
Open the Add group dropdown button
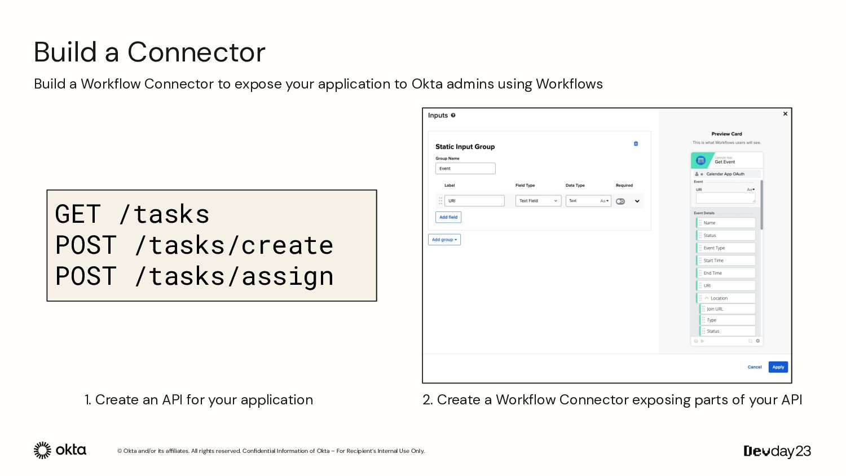[x=444, y=240]
